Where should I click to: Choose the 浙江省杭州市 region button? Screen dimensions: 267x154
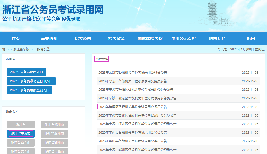click(54, 125)
